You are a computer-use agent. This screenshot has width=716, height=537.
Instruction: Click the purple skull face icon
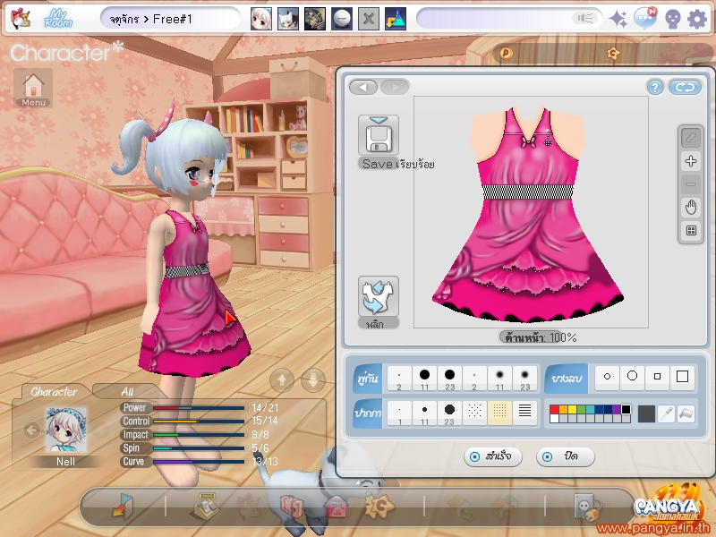click(672, 19)
